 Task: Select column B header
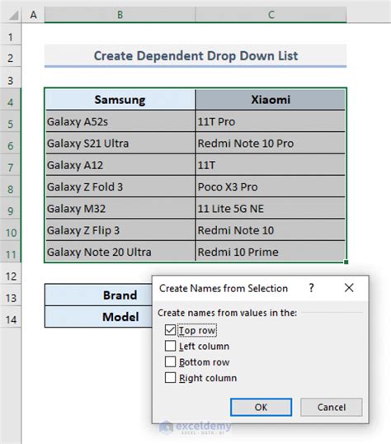point(120,15)
